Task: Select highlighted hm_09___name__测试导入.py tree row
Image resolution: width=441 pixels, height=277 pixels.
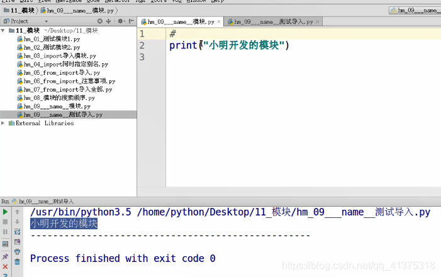Action: [69, 114]
